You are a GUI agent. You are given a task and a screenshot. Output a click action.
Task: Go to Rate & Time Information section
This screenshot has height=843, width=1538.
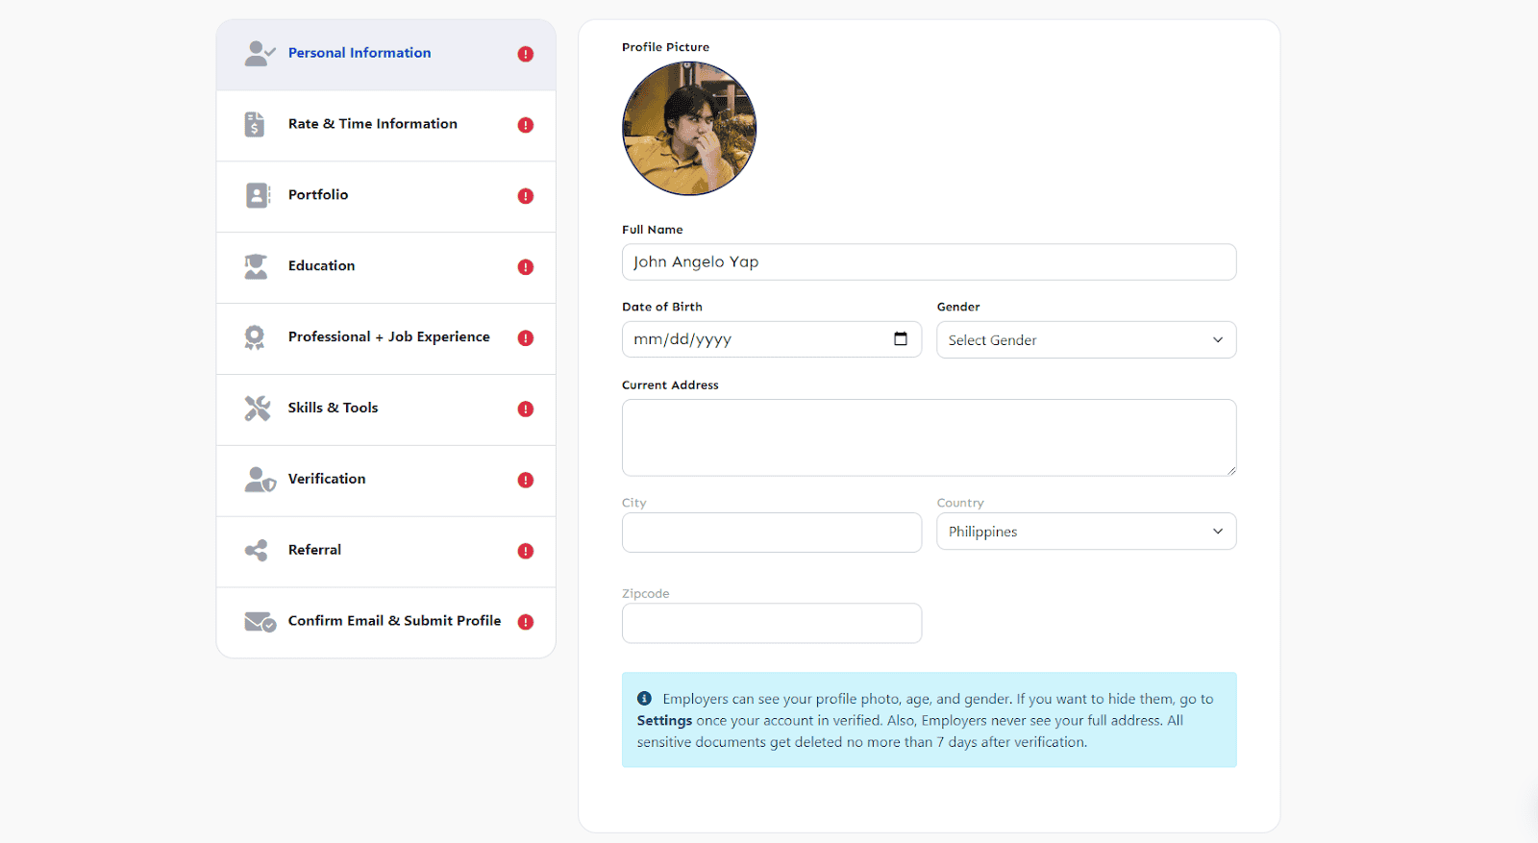pos(386,126)
